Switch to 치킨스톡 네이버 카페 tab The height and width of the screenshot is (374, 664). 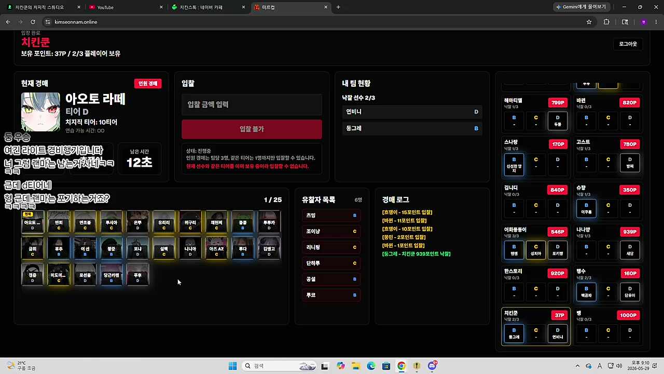tap(208, 7)
